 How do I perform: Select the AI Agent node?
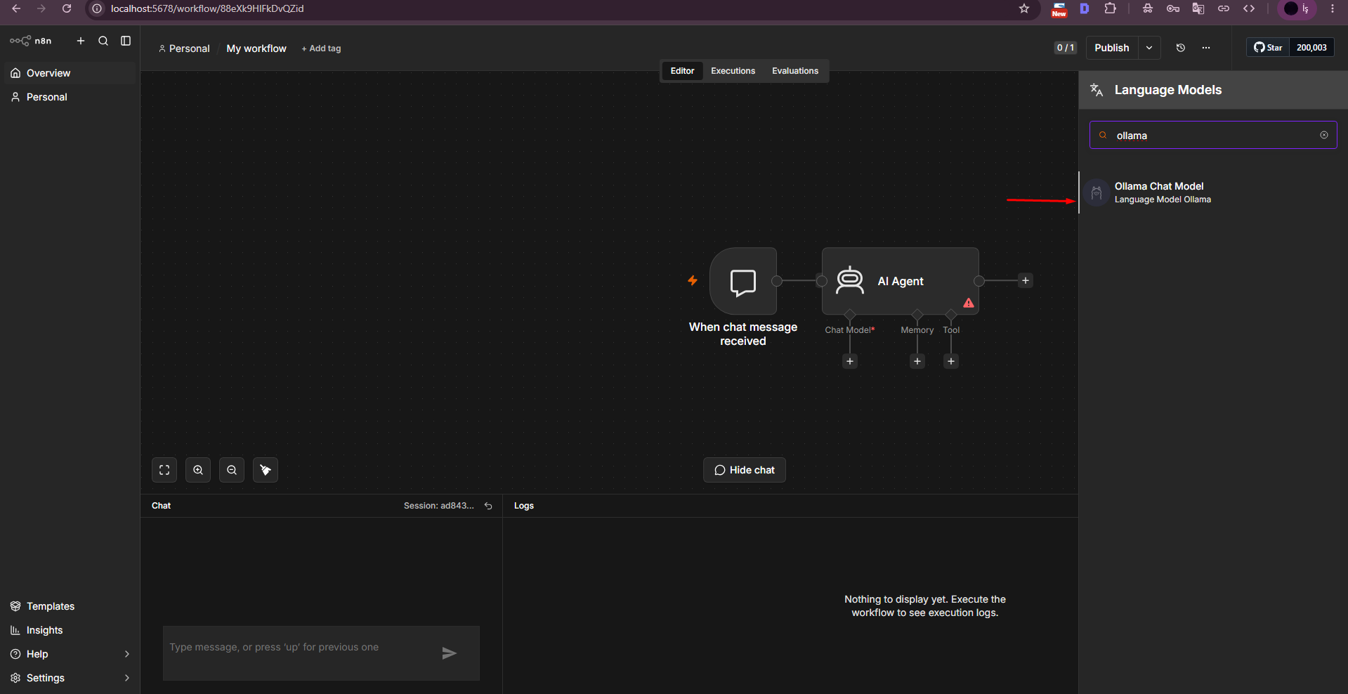click(x=901, y=281)
